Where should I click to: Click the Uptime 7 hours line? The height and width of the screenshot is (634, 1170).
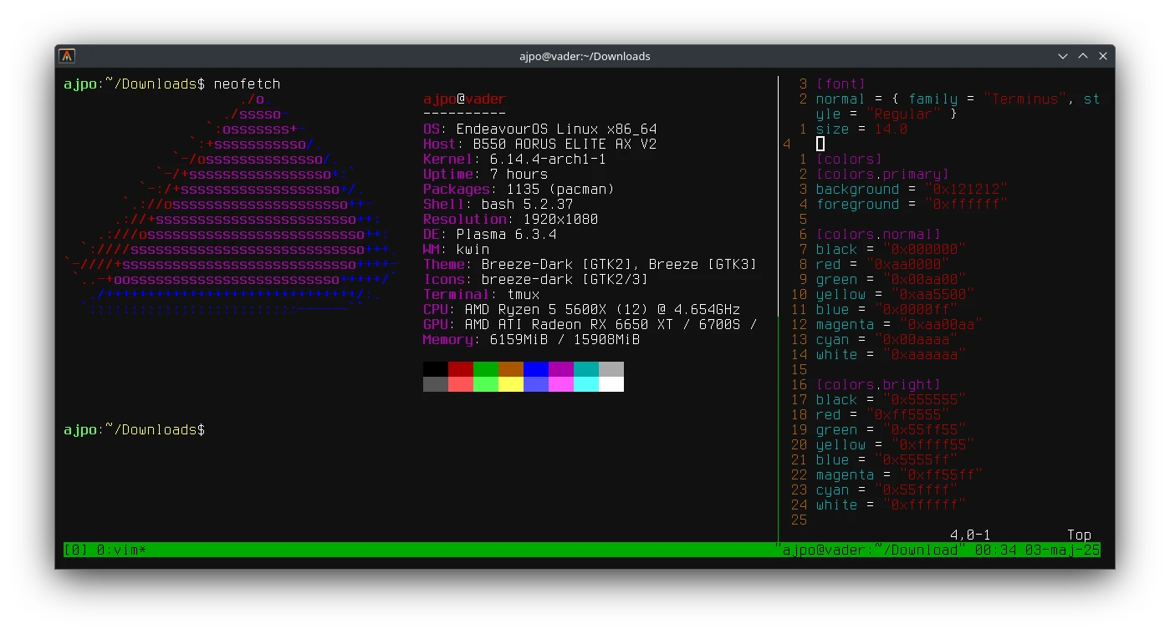tap(486, 174)
